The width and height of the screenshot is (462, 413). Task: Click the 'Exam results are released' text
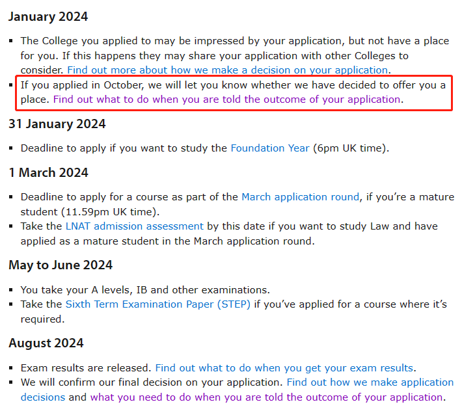tap(86, 368)
